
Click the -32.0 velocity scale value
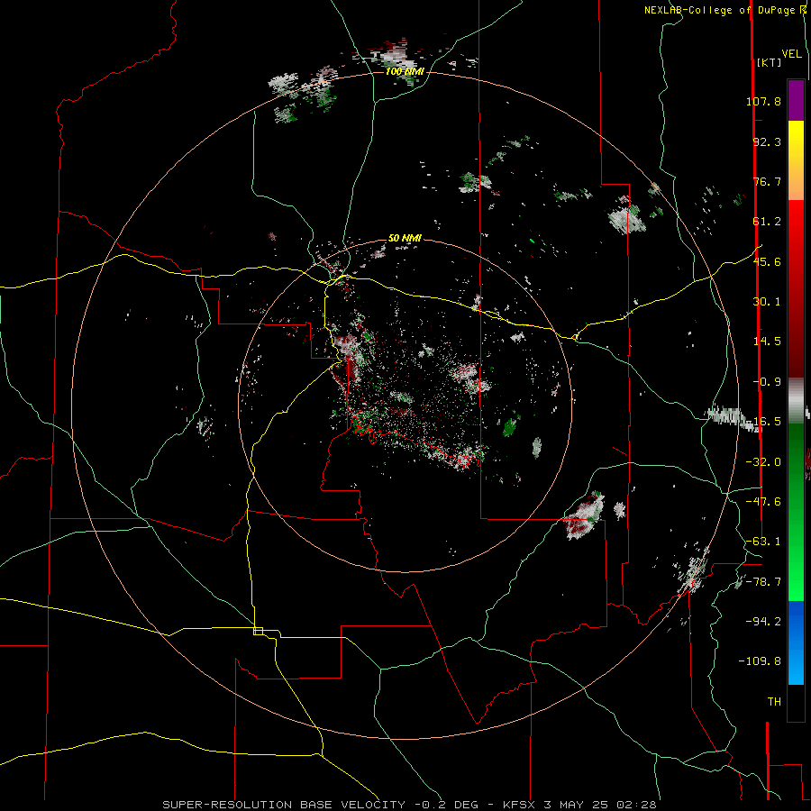[763, 462]
